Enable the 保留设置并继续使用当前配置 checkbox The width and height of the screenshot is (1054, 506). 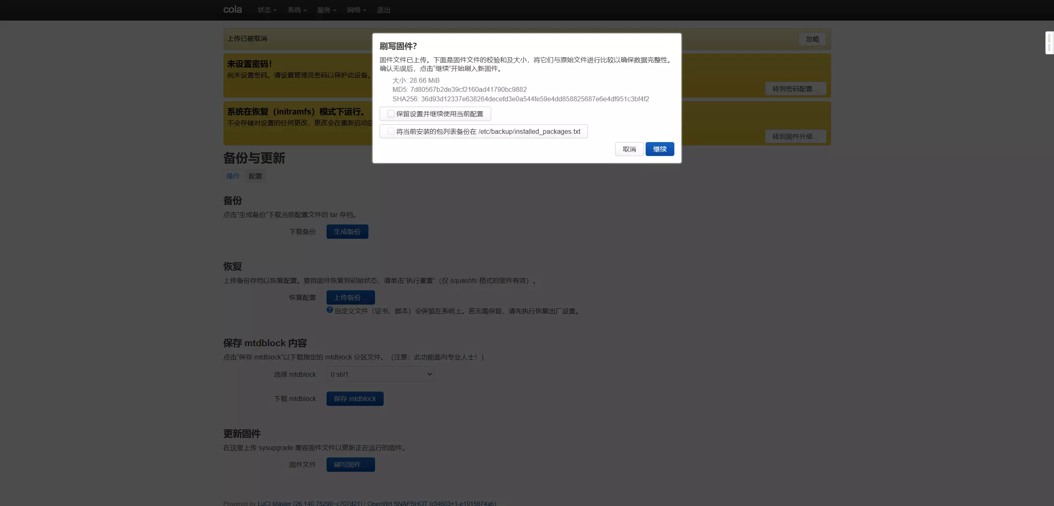(x=391, y=114)
